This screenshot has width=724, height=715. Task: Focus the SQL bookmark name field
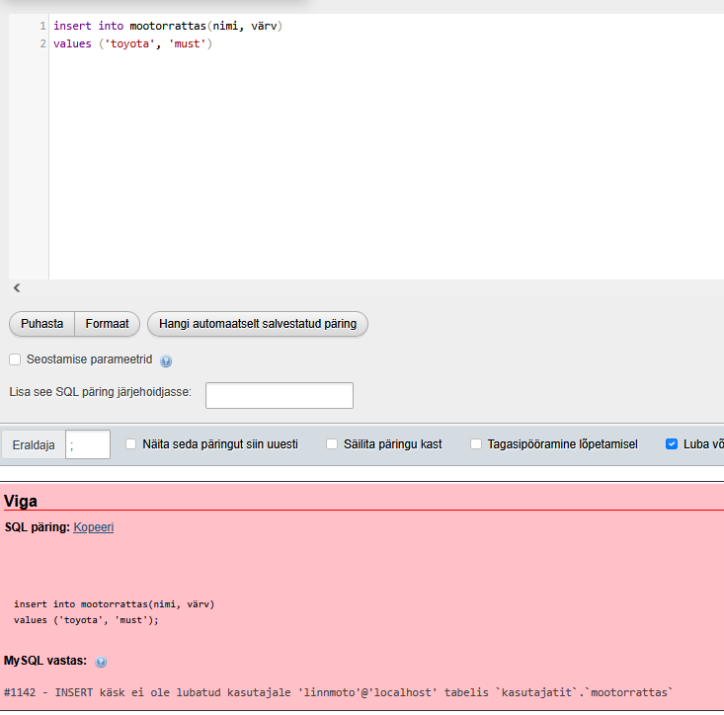[x=279, y=395]
